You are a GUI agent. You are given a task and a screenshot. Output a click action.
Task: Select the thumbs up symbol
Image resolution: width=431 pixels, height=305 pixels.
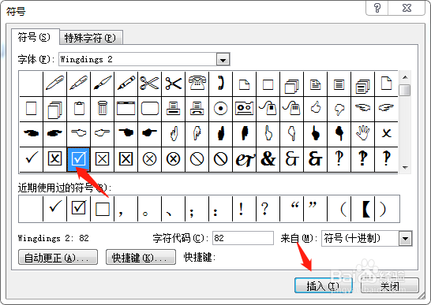click(316, 109)
